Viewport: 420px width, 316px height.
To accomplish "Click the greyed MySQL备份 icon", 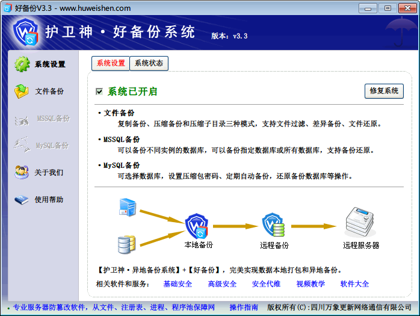I will [22, 144].
